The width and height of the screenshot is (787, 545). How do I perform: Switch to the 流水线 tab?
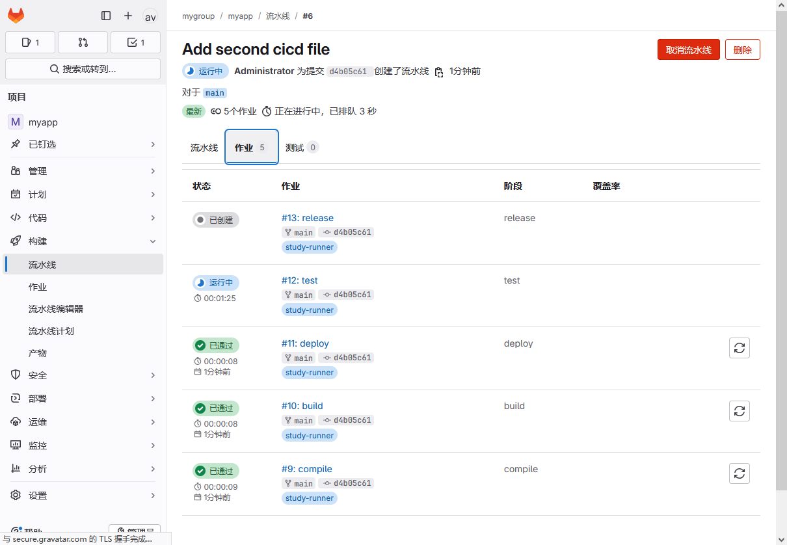204,148
